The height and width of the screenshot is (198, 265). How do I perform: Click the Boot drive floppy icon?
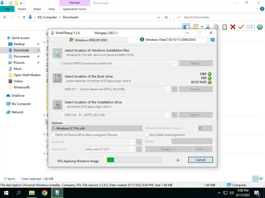tap(57, 78)
